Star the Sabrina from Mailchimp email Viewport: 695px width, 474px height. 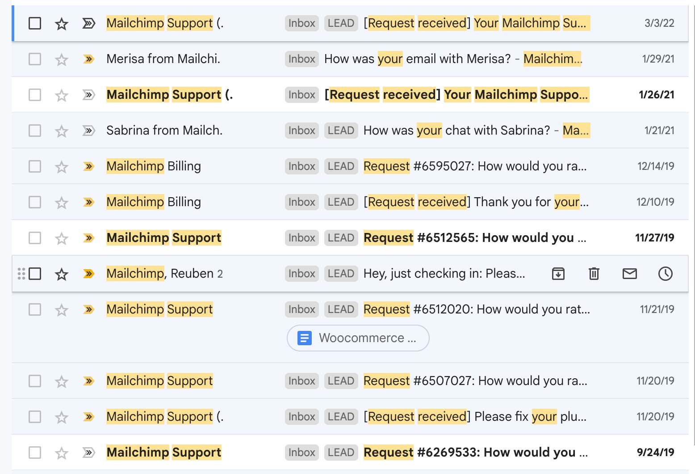click(x=62, y=131)
